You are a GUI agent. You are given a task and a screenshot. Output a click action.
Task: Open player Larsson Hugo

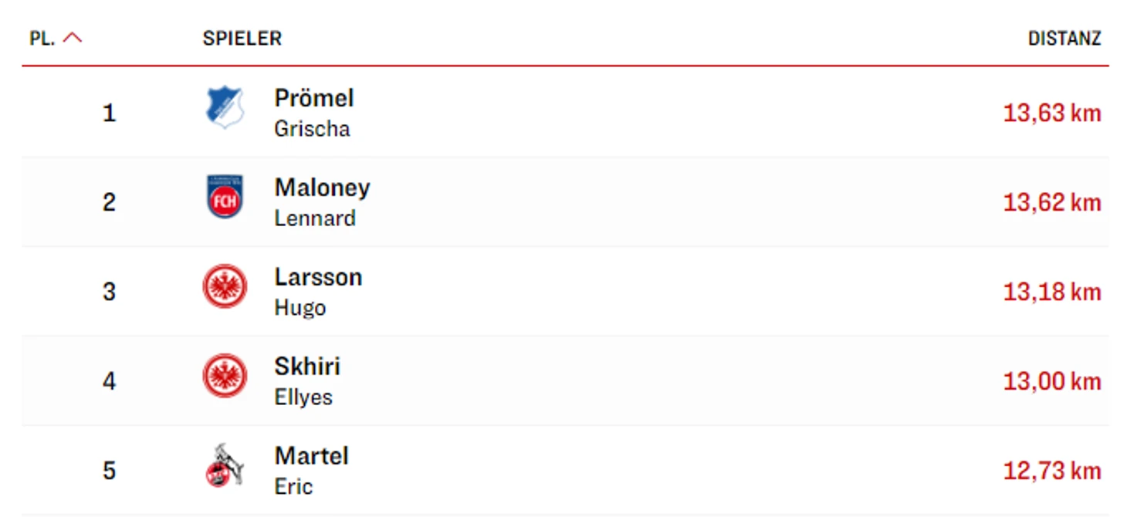318,292
